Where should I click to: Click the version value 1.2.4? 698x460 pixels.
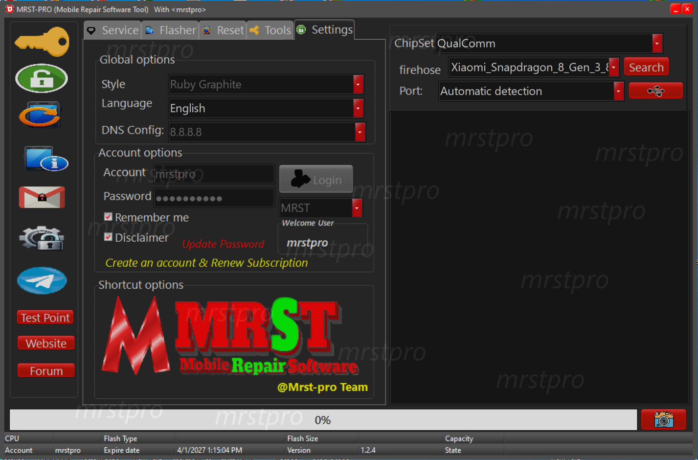click(x=368, y=450)
